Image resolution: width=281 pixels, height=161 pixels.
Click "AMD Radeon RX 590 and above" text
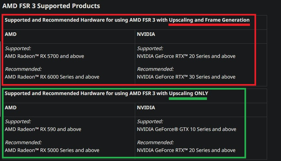(x=43, y=129)
